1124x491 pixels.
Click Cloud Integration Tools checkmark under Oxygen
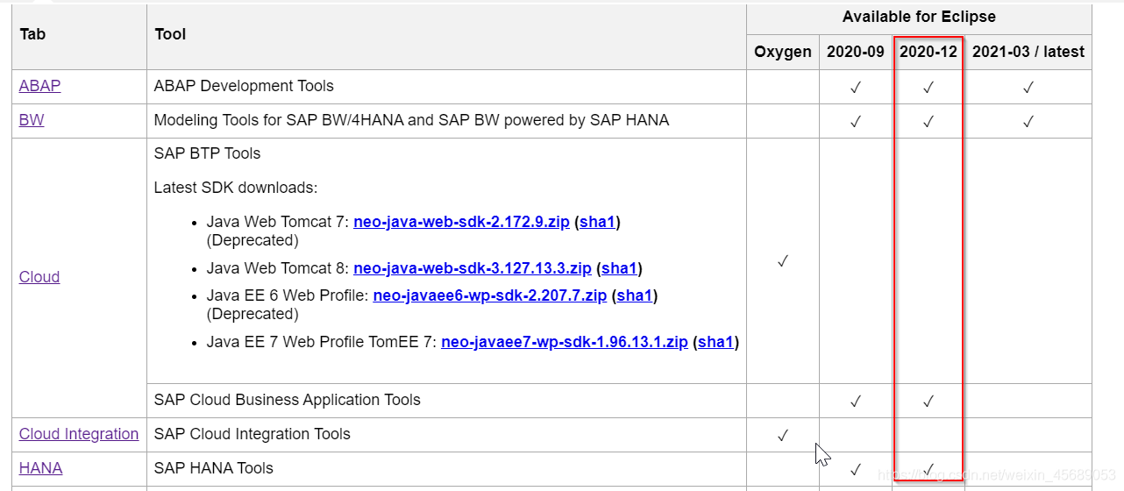pyautogui.click(x=783, y=435)
